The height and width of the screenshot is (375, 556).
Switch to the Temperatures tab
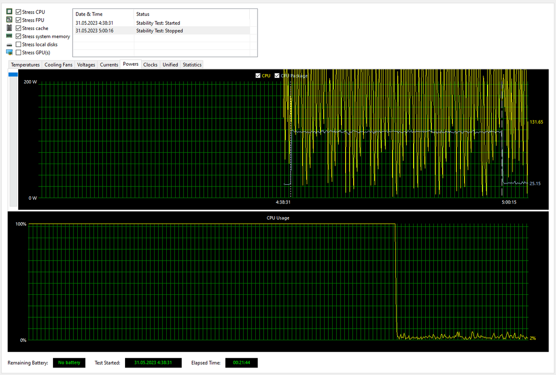25,65
